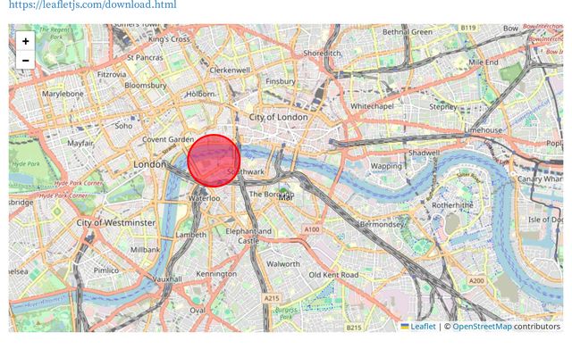
Task: Click the B215 road badge
Action: (353, 328)
